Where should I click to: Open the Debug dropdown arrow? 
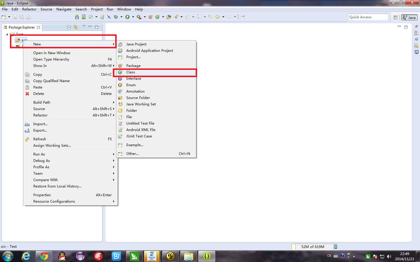[x=121, y=17]
